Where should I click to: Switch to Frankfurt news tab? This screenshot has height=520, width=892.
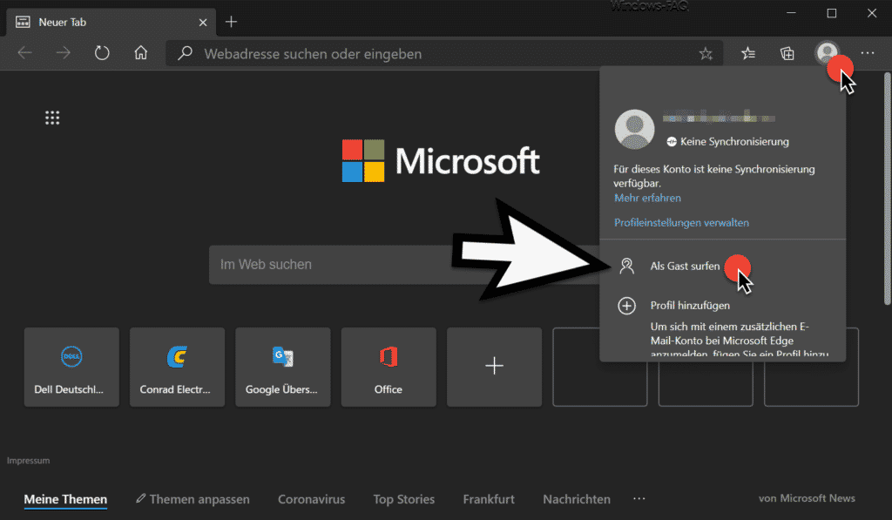(489, 499)
